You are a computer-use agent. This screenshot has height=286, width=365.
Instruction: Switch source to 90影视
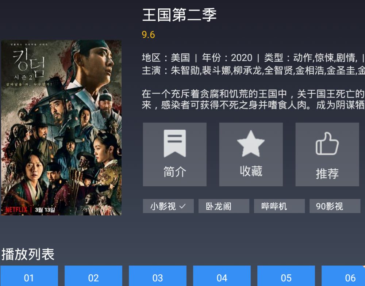335,206
